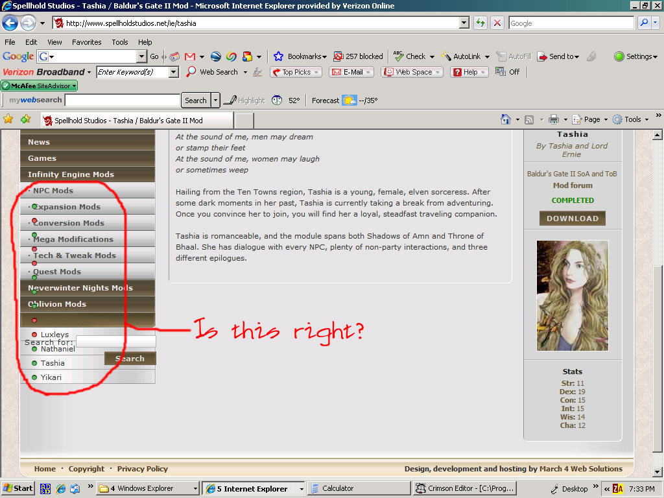Open the Yikari mod link
664x498 pixels.
tap(51, 377)
